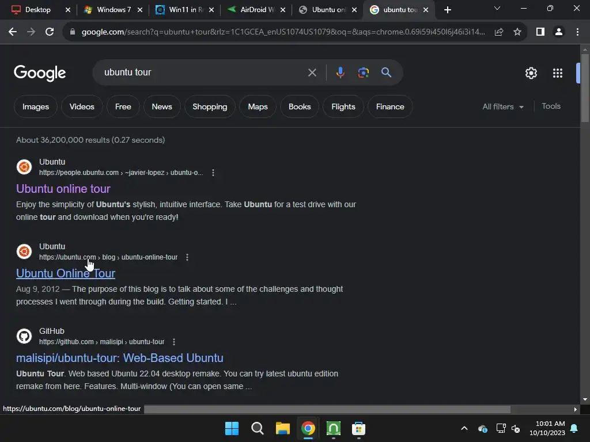Open more options for people.ubuntu.com result
Image resolution: width=590 pixels, height=442 pixels.
pos(213,173)
